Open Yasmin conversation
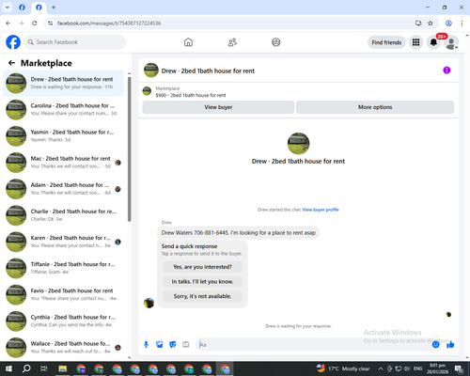 click(64, 136)
